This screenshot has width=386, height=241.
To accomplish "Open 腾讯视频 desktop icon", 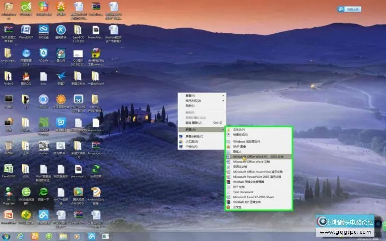I will click(78, 196).
